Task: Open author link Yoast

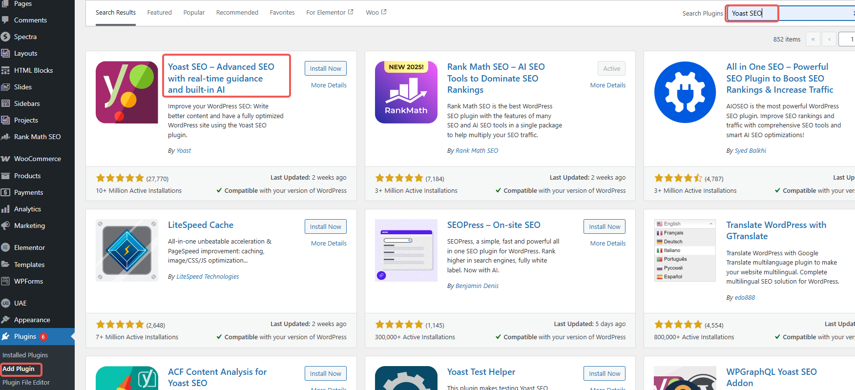Action: [184, 150]
